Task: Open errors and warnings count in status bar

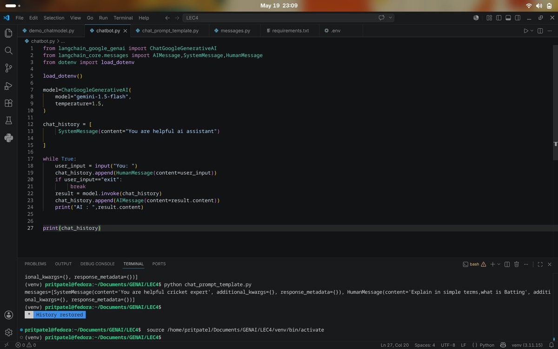Action: click(x=26, y=345)
